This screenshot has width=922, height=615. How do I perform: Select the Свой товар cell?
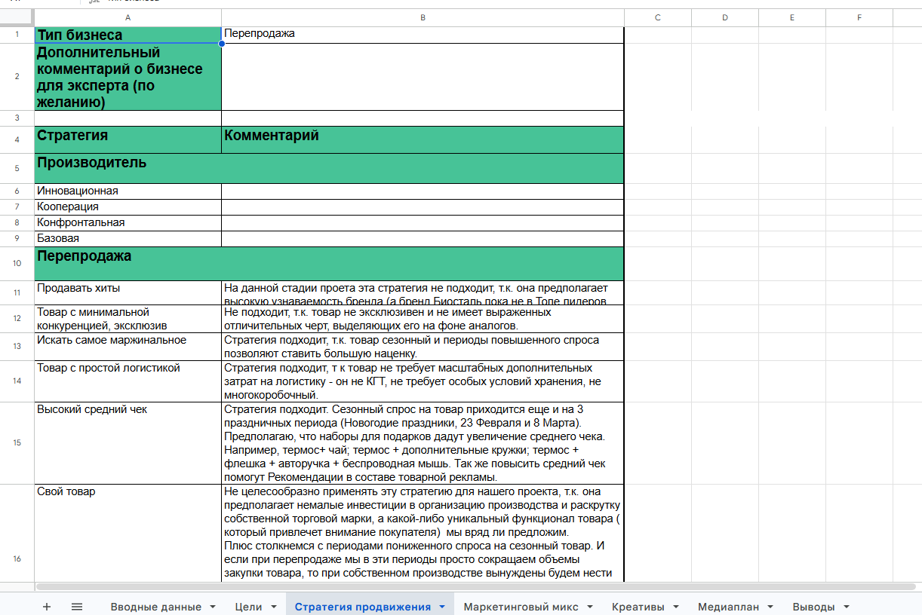coord(128,533)
